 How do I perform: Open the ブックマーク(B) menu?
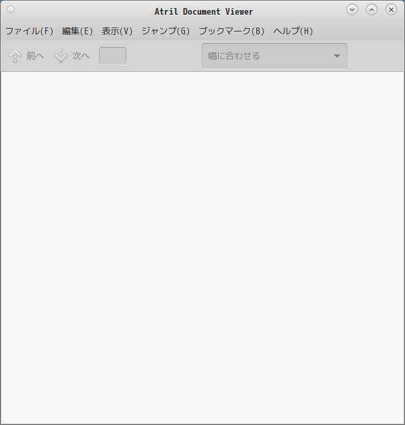coord(231,31)
